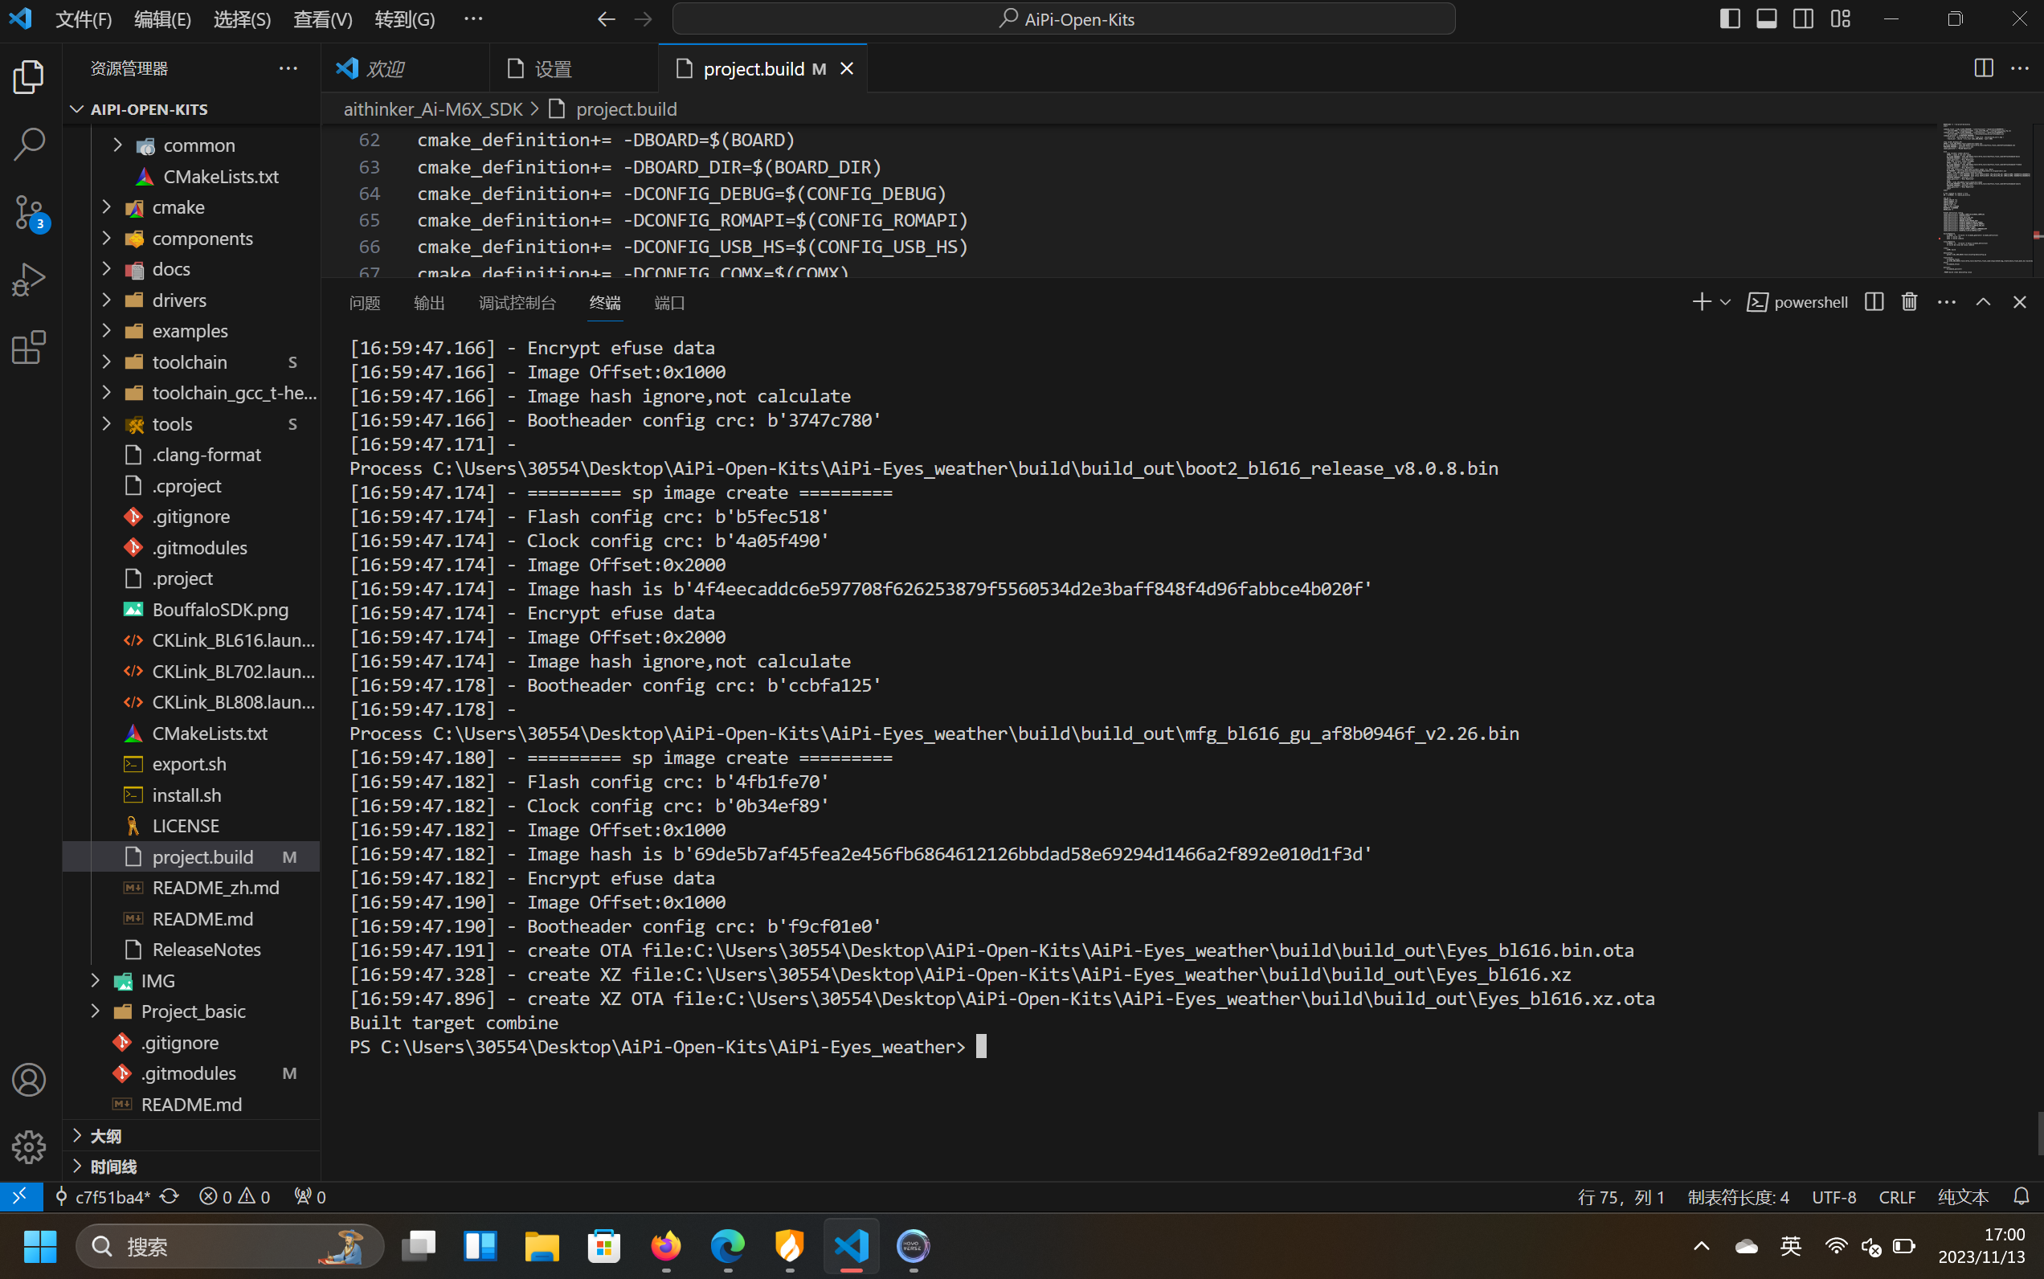Go forward using the navigation arrow
Screen dimensions: 2044x1279
tap(643, 18)
